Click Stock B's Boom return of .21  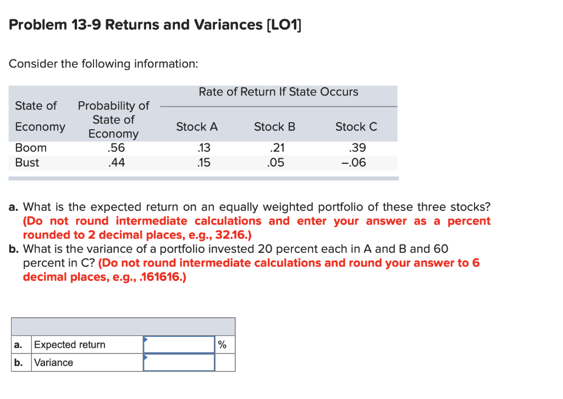click(x=275, y=148)
